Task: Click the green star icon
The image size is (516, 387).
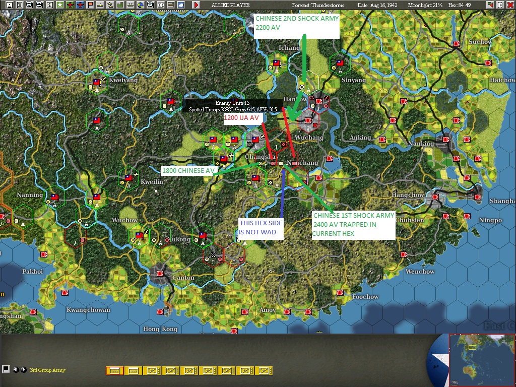Action: [59, 5]
